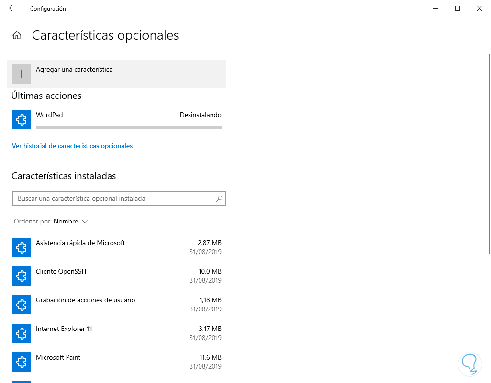Click the Cliente OpenSSH feature icon

(x=22, y=276)
